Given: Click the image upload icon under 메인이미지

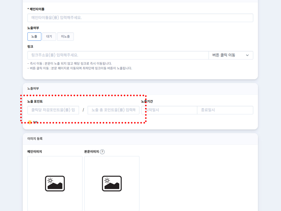Looking at the screenshot, I should pyautogui.click(x=55, y=183).
